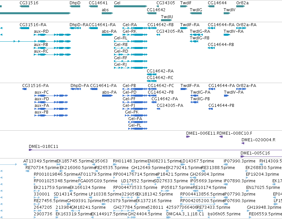Select the Gel-RD transcript
Screen dimensions: 282x219
(131, 55)
